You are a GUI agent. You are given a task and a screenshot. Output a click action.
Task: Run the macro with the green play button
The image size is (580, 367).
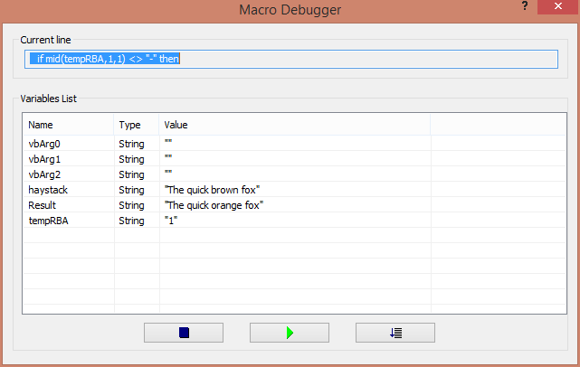pos(290,333)
